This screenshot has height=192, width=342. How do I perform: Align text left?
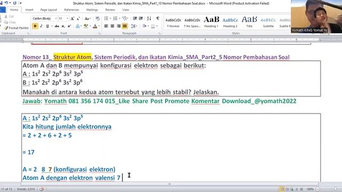tap(106, 26)
